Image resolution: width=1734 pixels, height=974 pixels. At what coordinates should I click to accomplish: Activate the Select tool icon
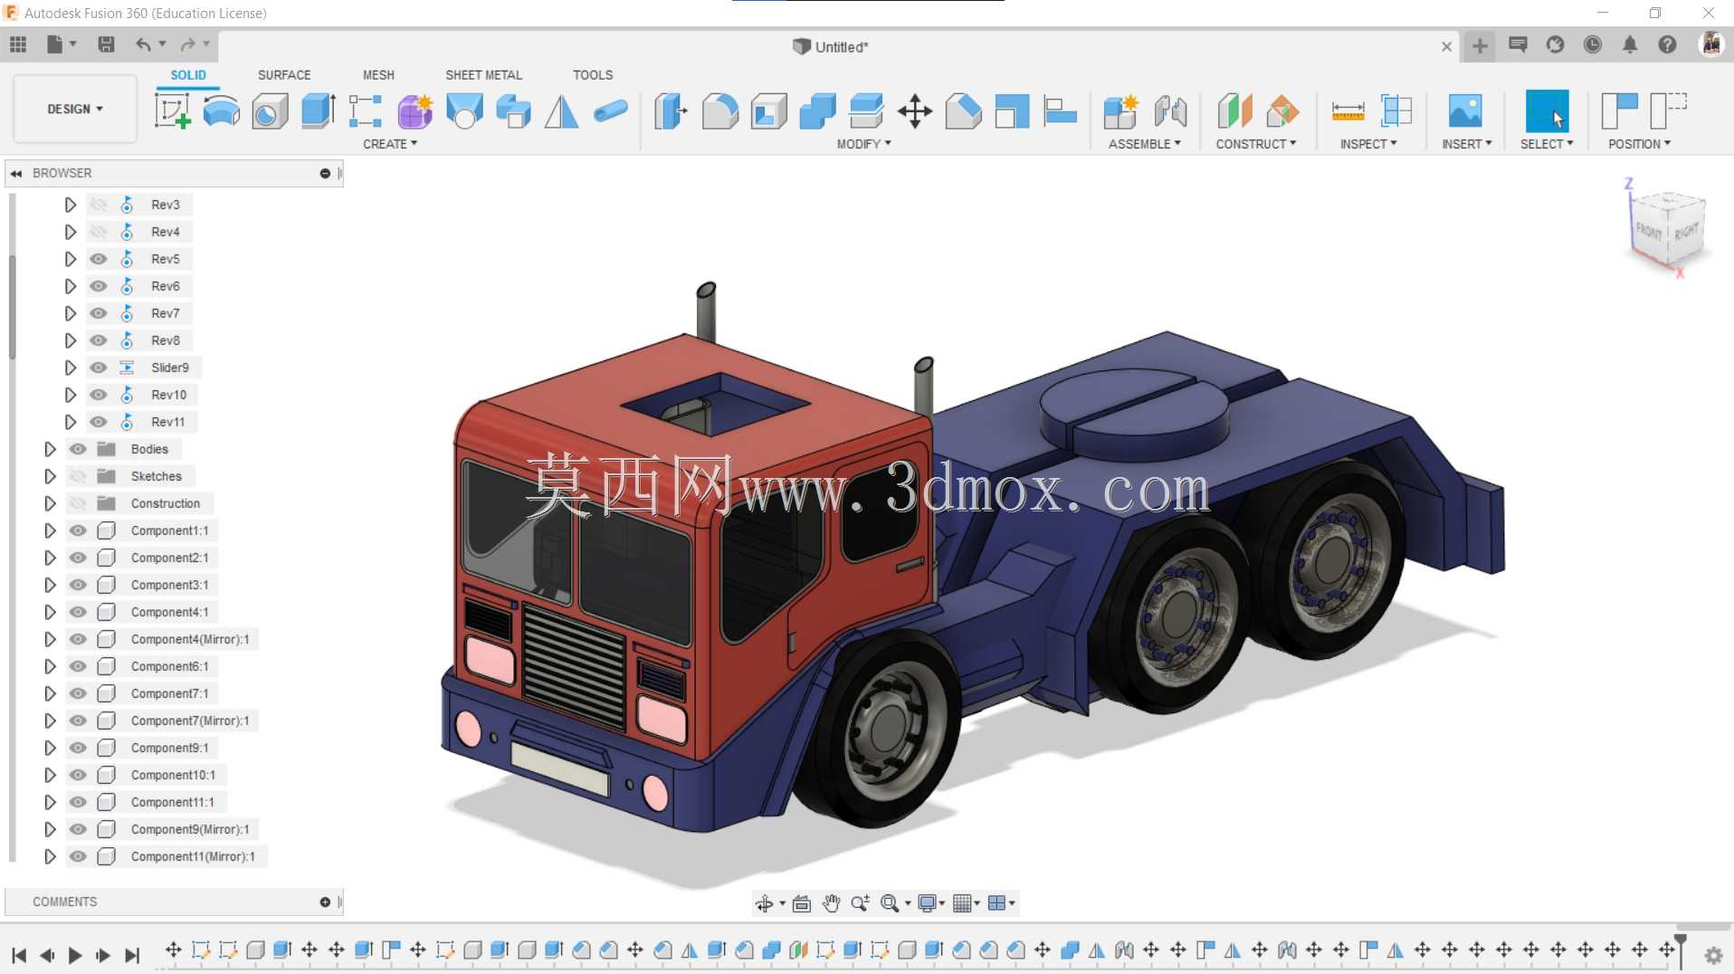point(1547,111)
